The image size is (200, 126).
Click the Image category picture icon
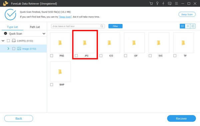pyautogui.click(x=19, y=49)
